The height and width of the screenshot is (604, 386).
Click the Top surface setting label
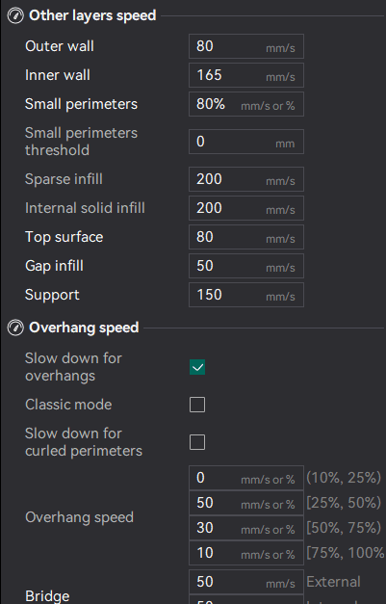tap(64, 237)
